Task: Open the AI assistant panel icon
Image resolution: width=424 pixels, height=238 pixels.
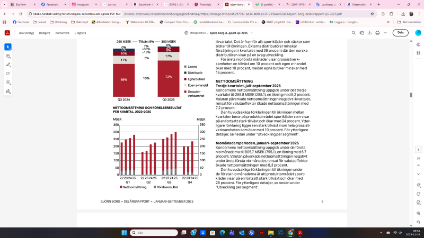Action: pos(418,44)
